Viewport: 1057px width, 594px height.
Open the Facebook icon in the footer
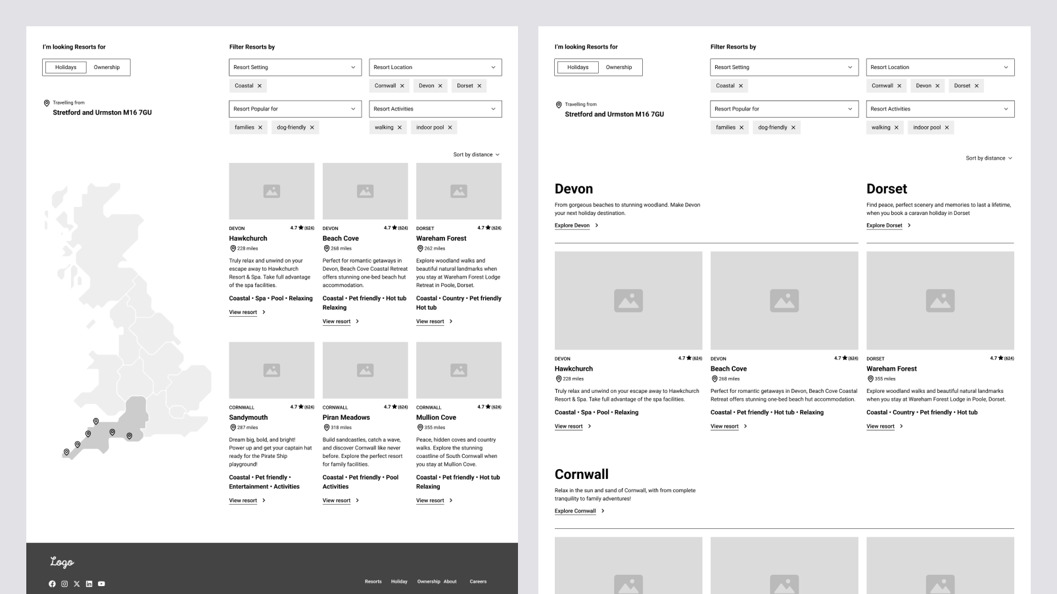pos(52,583)
